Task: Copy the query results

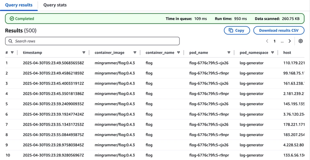Action: coord(237,31)
